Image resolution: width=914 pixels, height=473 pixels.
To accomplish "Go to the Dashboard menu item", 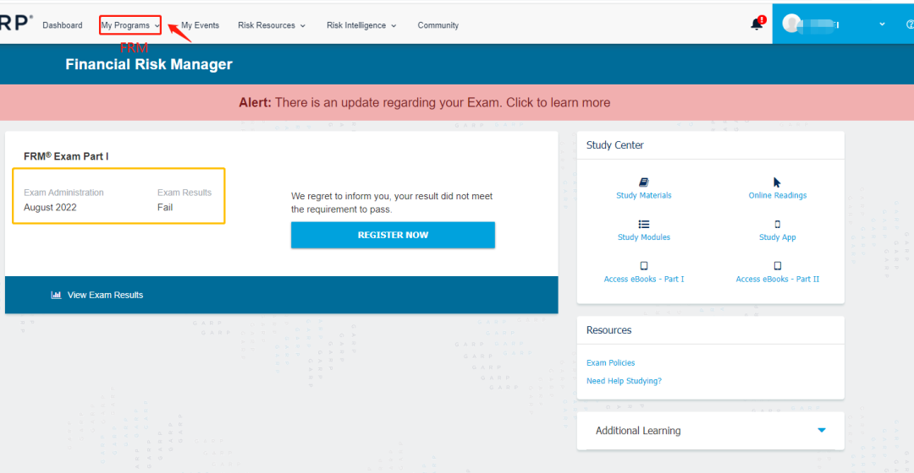I will pos(63,25).
